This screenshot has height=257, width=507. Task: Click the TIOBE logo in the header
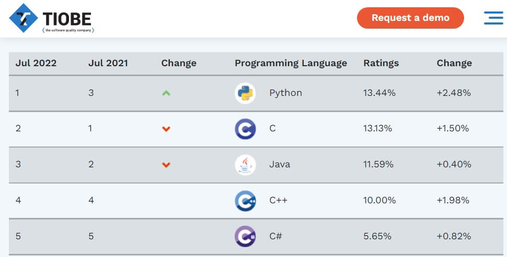pyautogui.click(x=51, y=18)
